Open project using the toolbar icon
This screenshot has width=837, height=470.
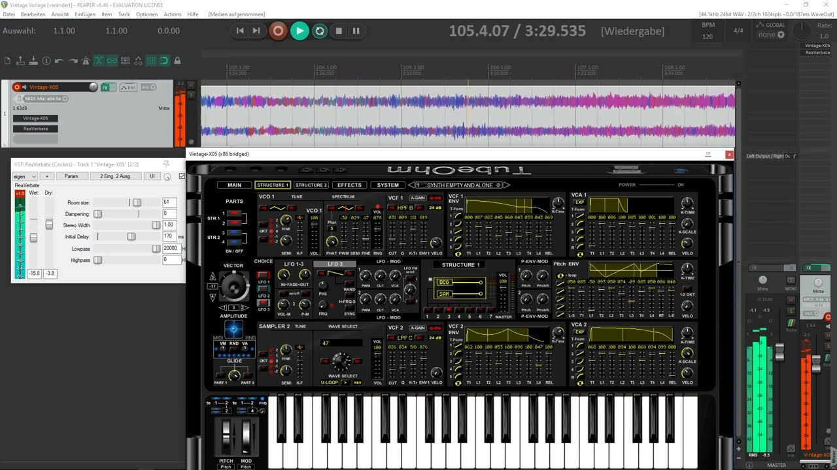click(20, 61)
